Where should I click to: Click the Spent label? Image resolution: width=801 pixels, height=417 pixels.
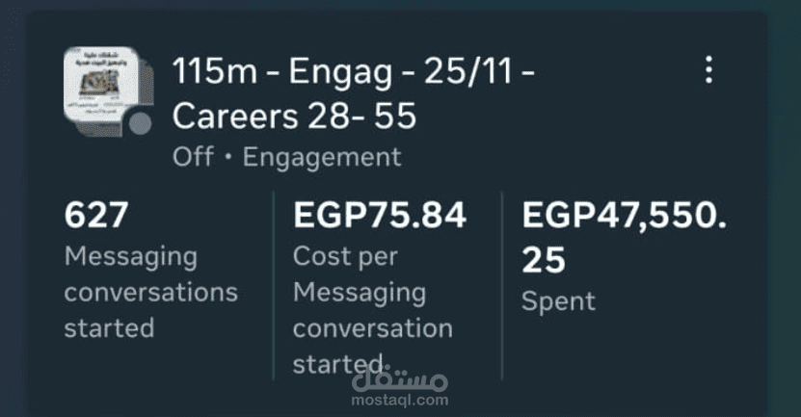coord(558,301)
